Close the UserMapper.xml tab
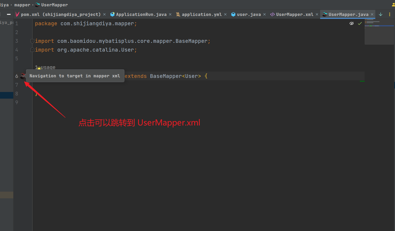Viewport: 395px width, 231px height. (x=317, y=14)
